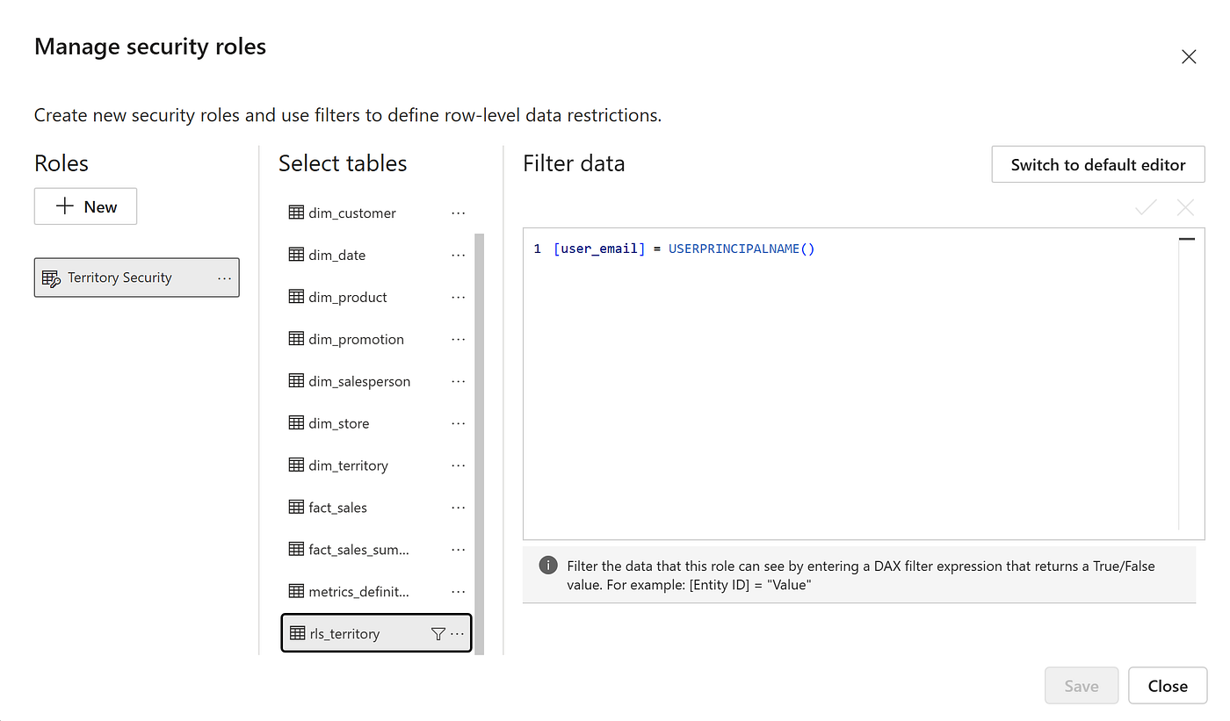
Task: Click the filter icon on rls_territory
Action: pyautogui.click(x=438, y=634)
